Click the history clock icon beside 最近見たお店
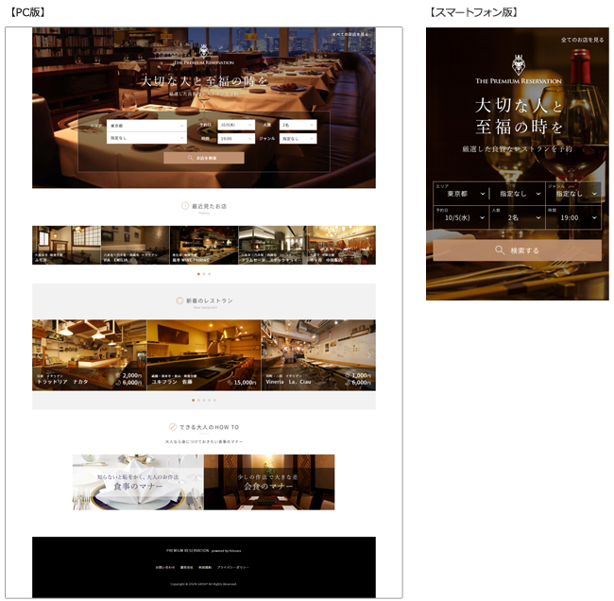 coord(185,206)
